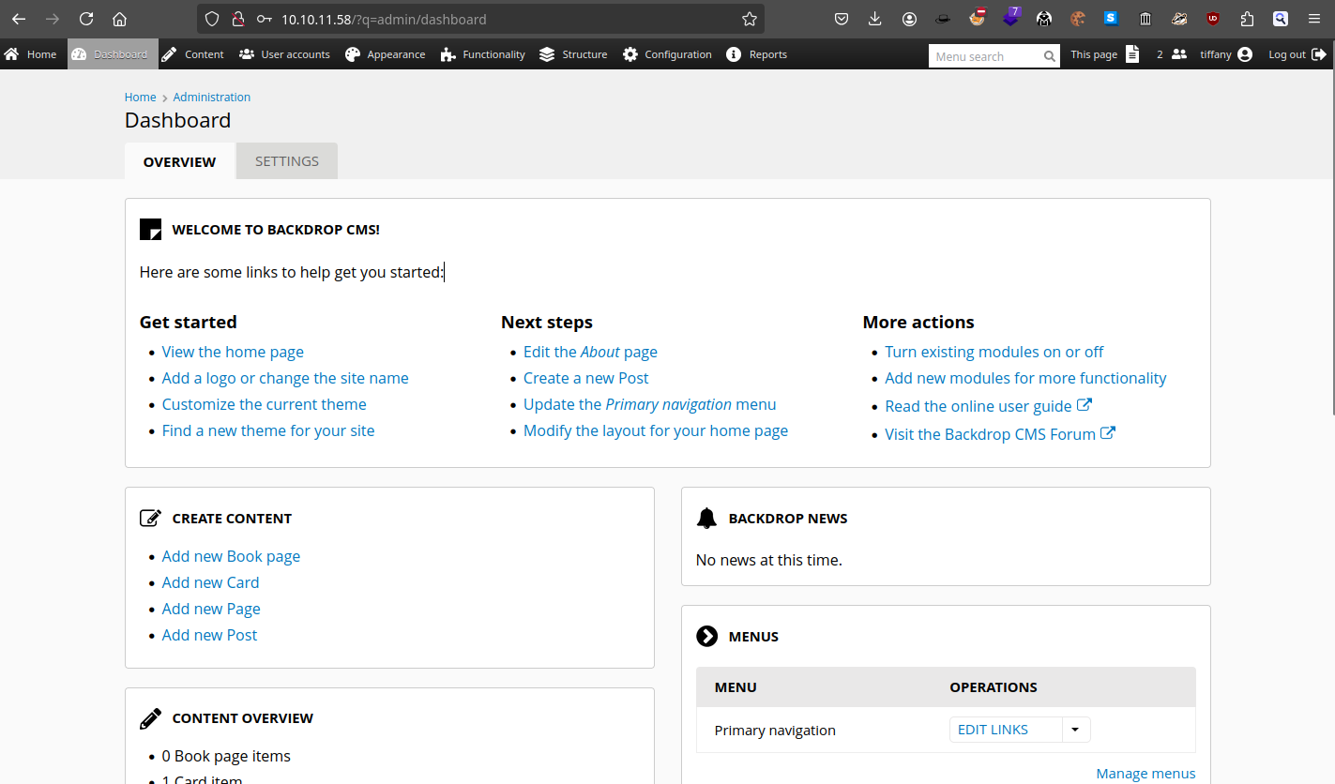The width and height of the screenshot is (1335, 784).
Task: Open the Pocket save icon
Action: 842,19
